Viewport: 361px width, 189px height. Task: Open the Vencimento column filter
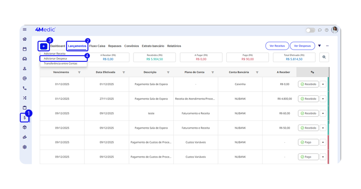click(x=79, y=72)
